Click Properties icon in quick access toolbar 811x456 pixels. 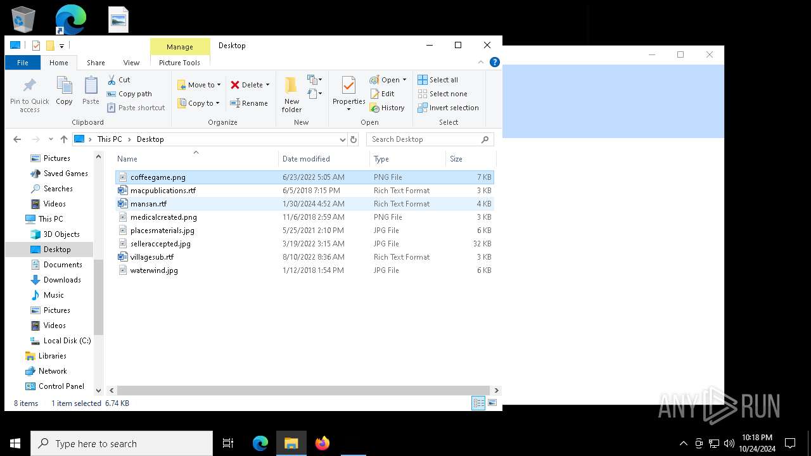point(36,46)
